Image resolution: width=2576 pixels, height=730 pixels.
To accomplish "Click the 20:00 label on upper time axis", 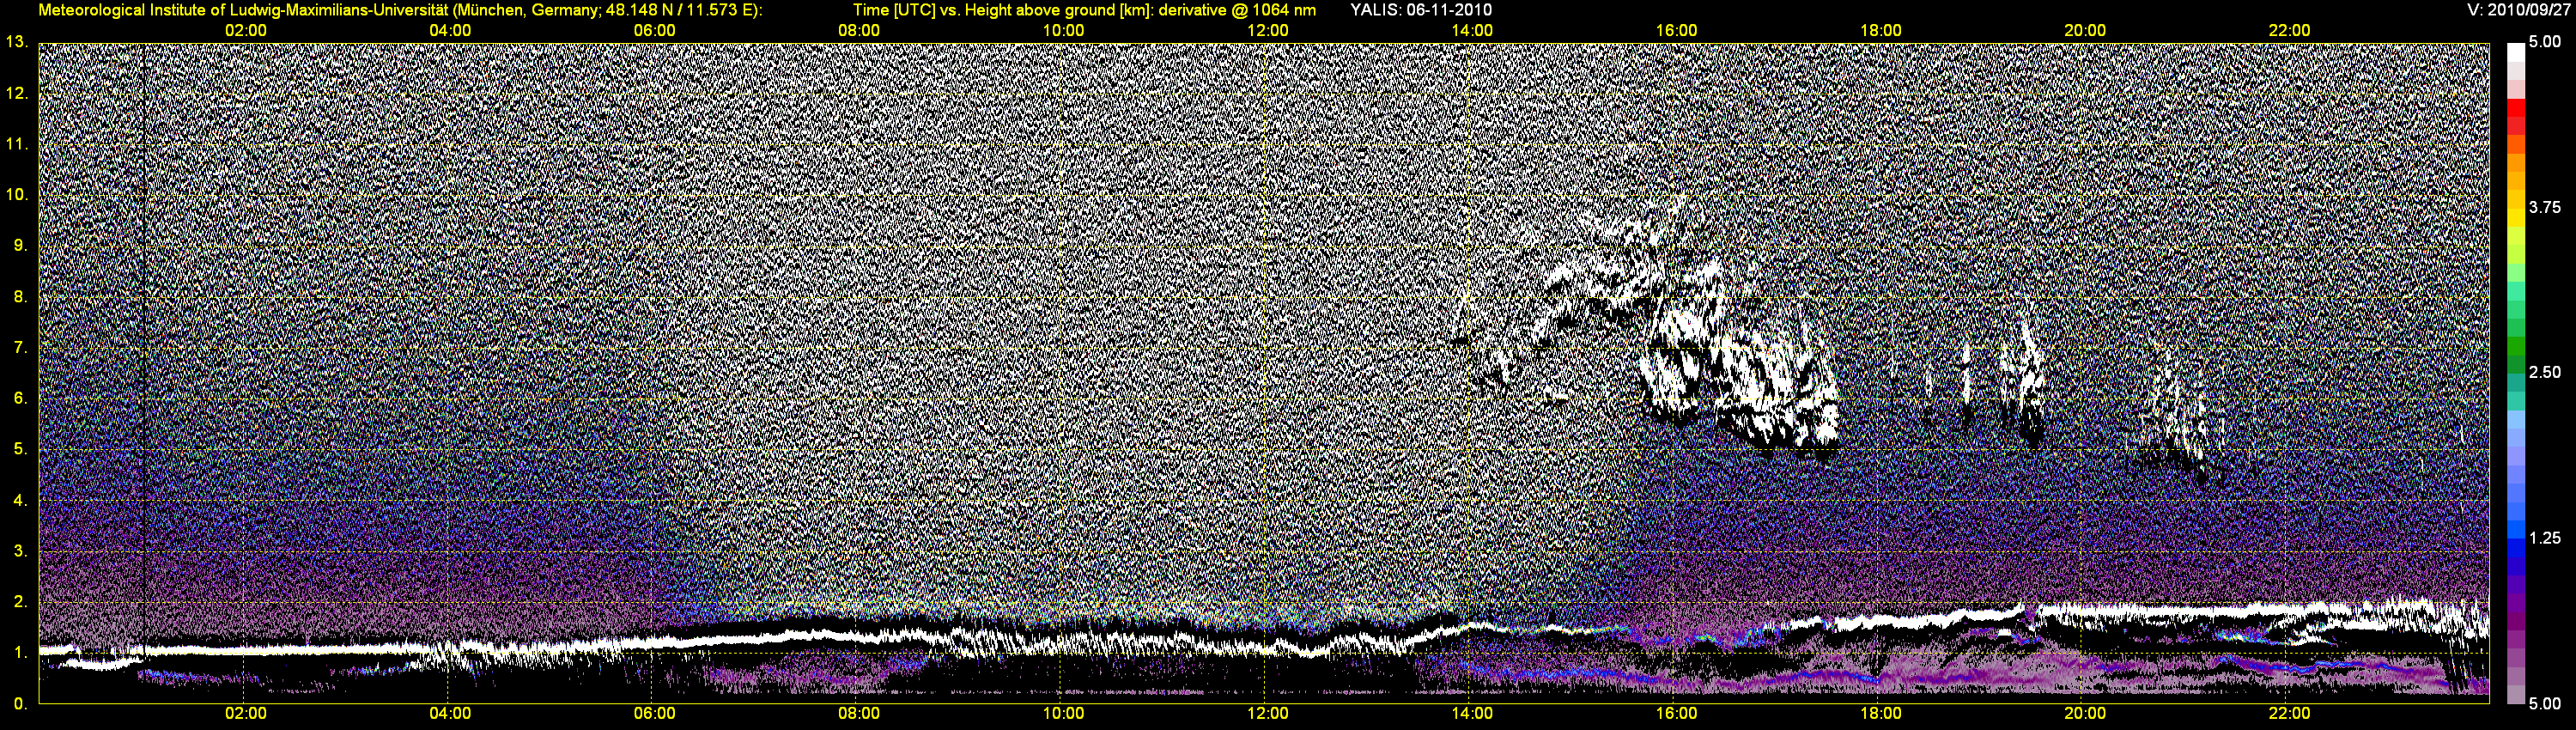I will [2085, 31].
